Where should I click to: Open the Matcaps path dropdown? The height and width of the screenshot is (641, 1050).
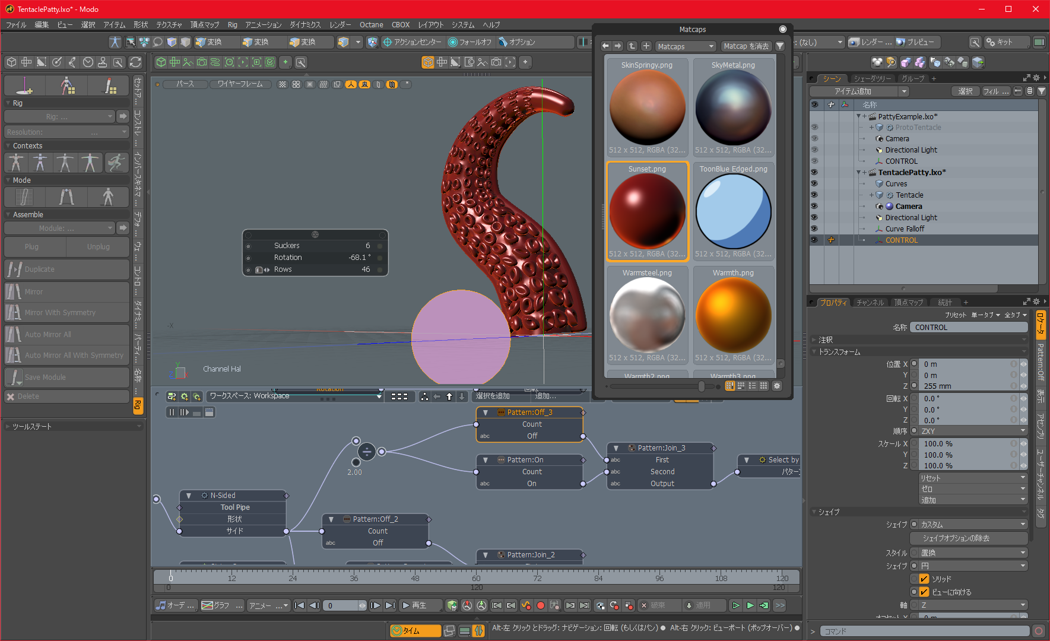pos(686,46)
